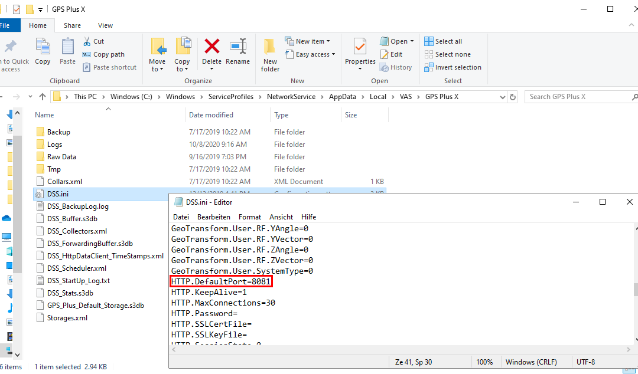Open the Bearbeiten menu in editor
The image size is (638, 374).
pos(213,217)
